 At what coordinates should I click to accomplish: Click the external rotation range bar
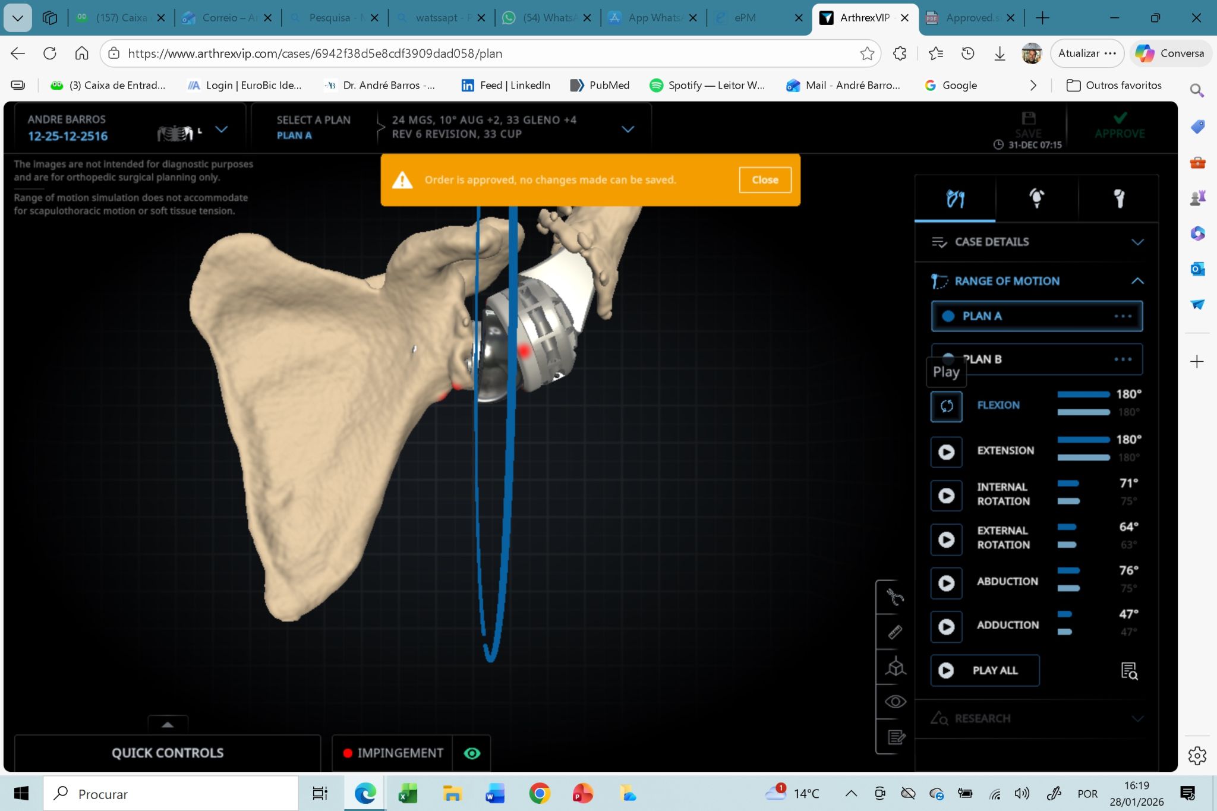pyautogui.click(x=1067, y=527)
